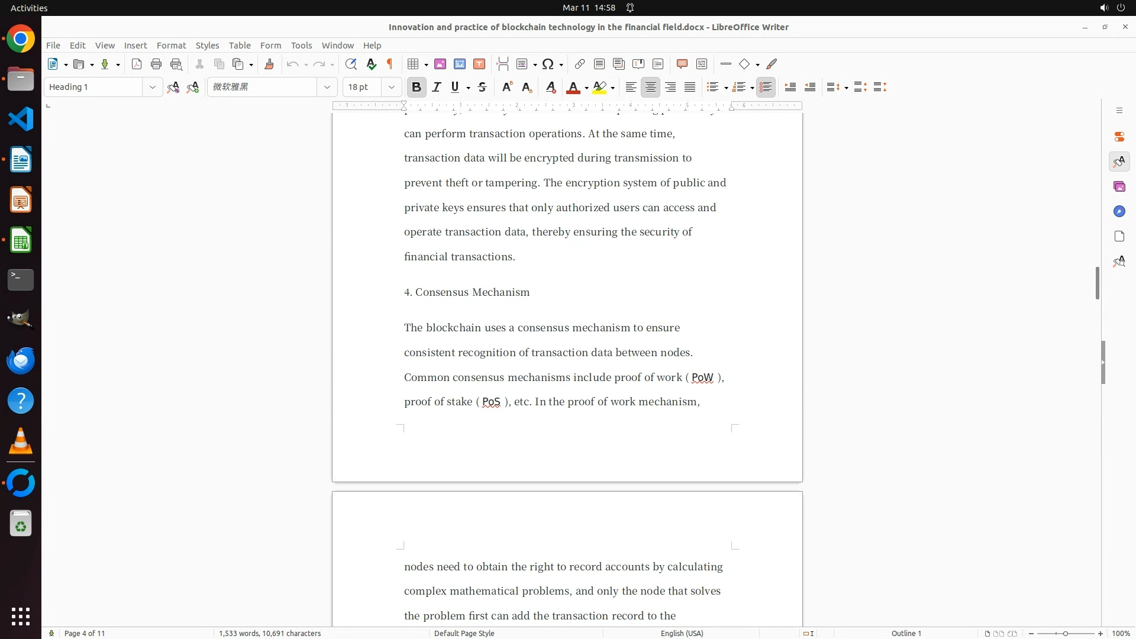1136x639 pixels.
Task: Open the font name dropdown list
Action: (327, 87)
